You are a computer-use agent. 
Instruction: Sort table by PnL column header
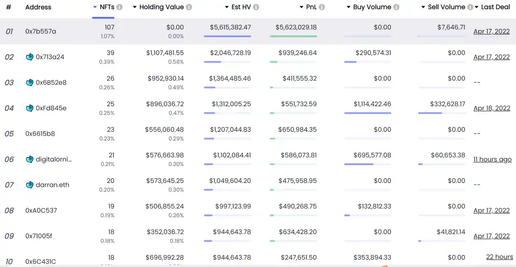(x=311, y=7)
